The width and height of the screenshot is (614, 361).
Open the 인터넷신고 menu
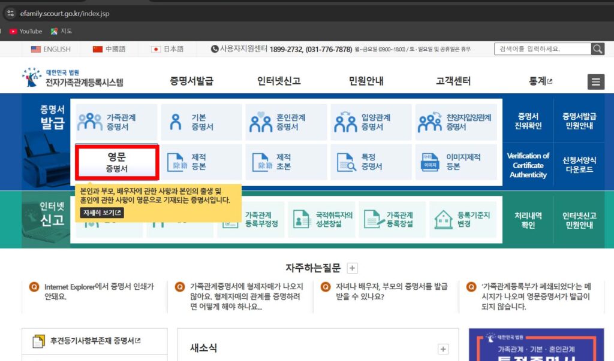point(279,81)
